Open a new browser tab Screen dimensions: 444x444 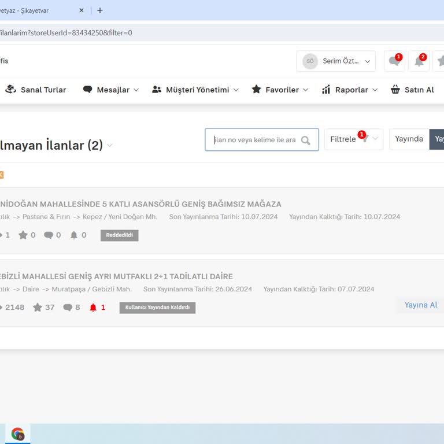tap(100, 10)
